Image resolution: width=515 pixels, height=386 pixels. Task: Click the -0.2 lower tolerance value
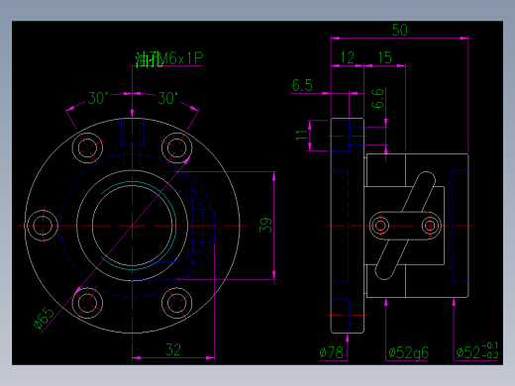[490, 355]
